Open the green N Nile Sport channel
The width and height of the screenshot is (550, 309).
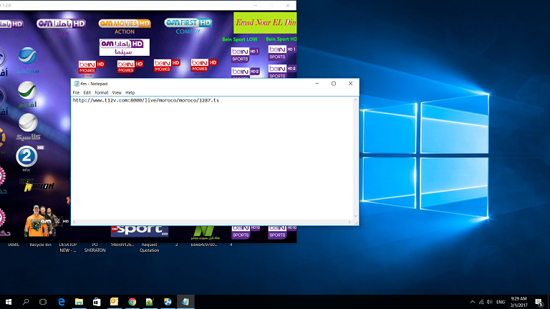(206, 232)
